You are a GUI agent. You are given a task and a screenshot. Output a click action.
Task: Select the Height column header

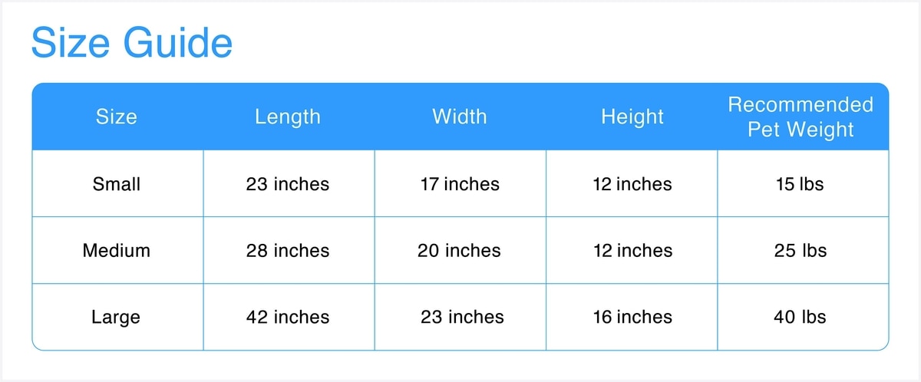632,117
